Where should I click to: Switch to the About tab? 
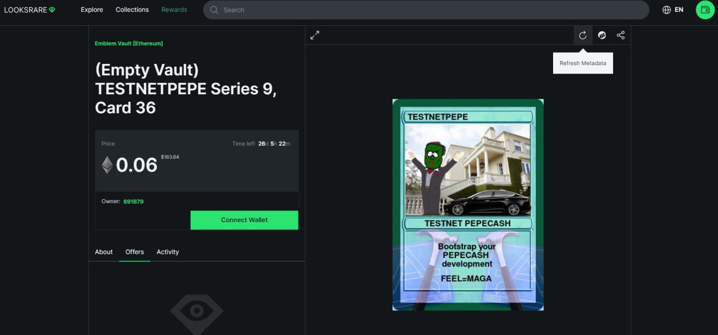[x=104, y=252]
